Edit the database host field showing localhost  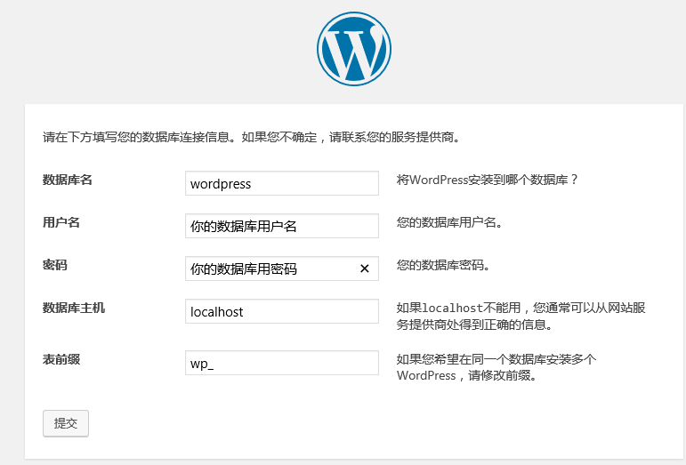[282, 311]
